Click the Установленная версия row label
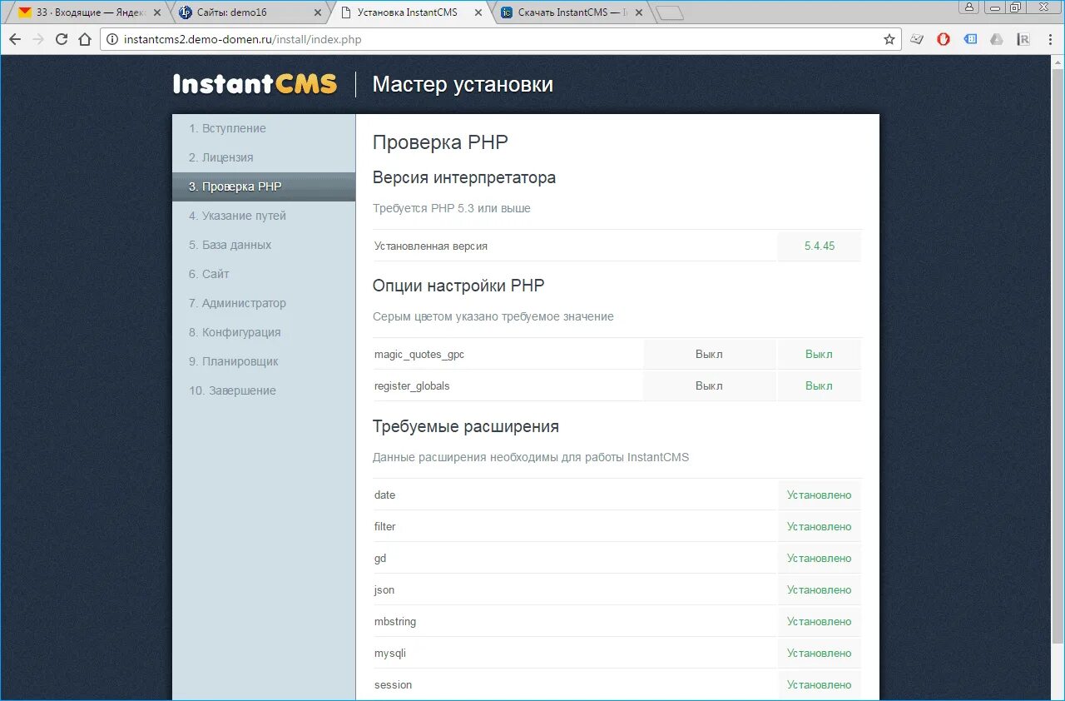Screen dimensions: 1065x701 pyautogui.click(x=431, y=246)
